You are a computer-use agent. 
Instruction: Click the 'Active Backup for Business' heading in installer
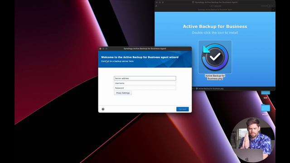215,26
